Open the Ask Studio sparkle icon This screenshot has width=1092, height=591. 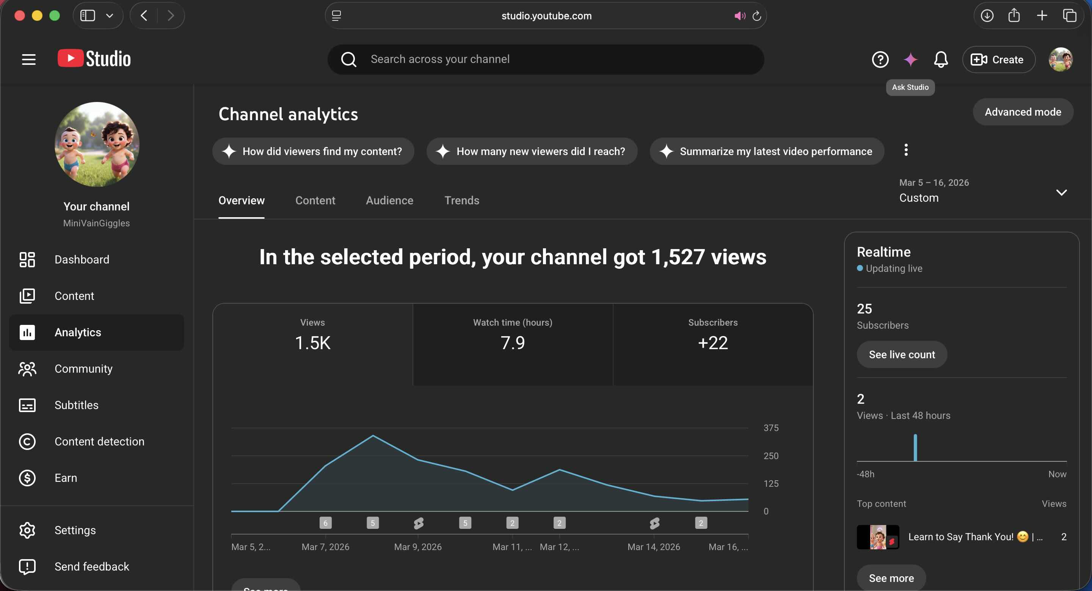(910, 60)
